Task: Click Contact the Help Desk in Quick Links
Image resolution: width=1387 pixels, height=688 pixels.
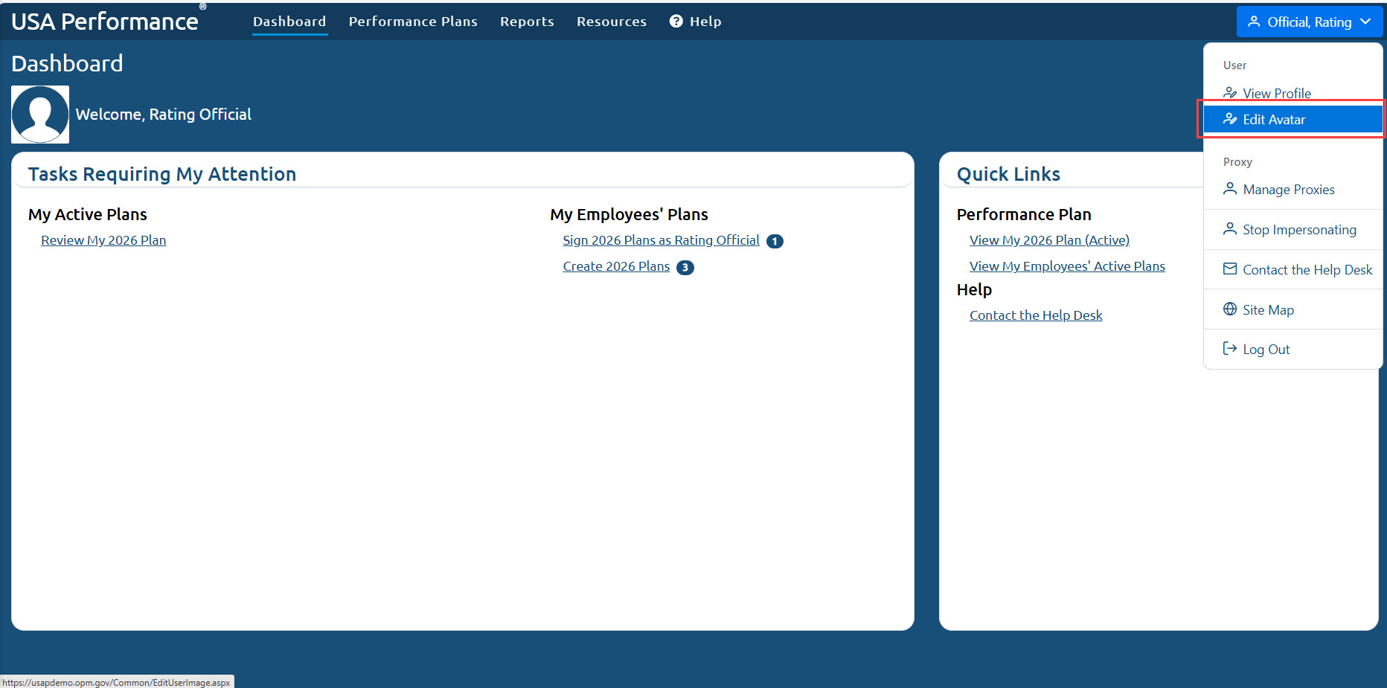Action: click(x=1036, y=315)
